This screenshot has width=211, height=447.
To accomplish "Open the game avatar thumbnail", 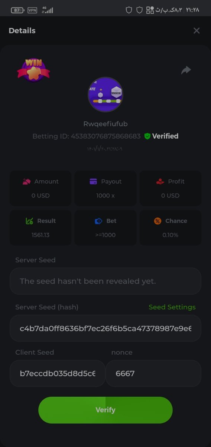I will (105, 95).
